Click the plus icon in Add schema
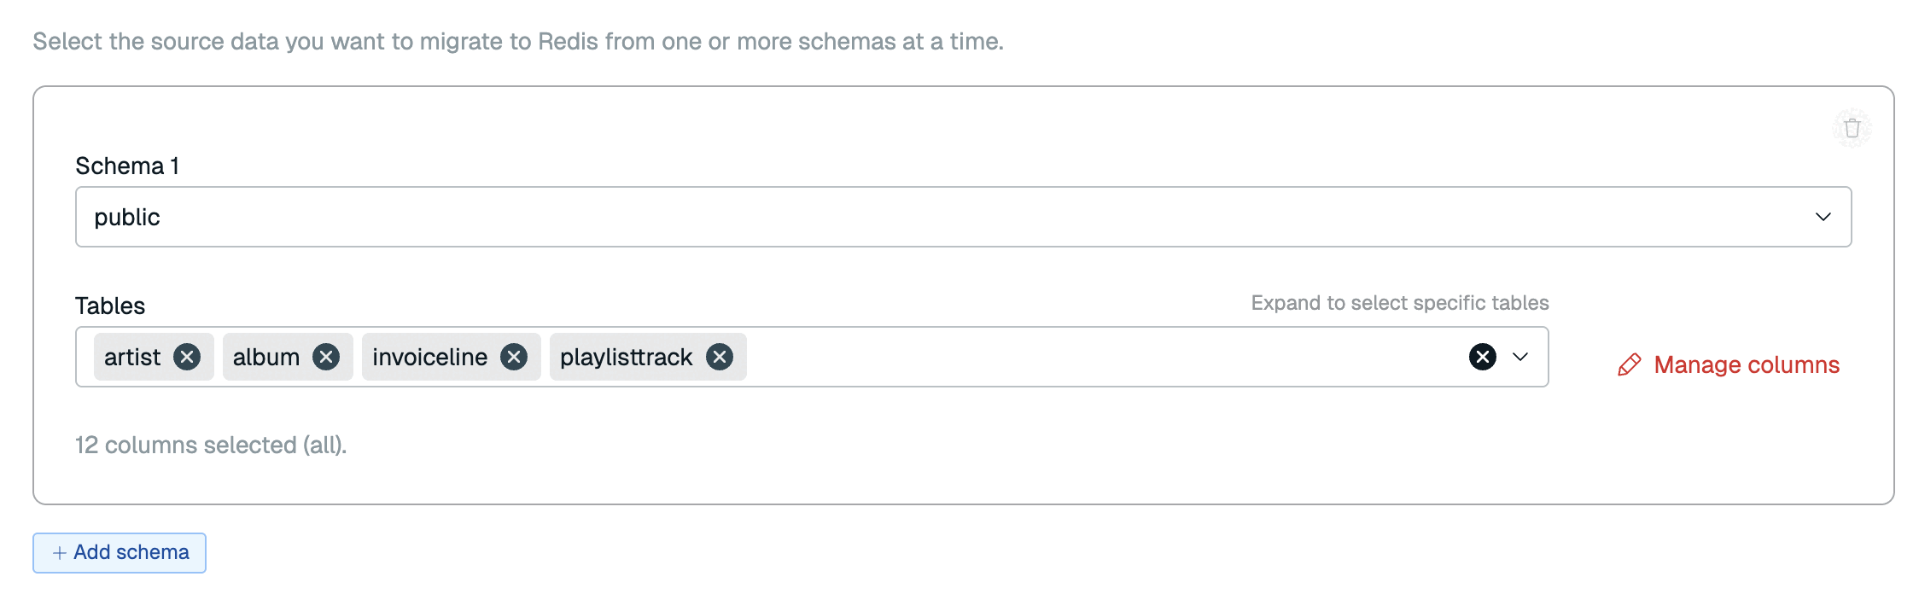This screenshot has height=594, width=1919. (x=59, y=553)
